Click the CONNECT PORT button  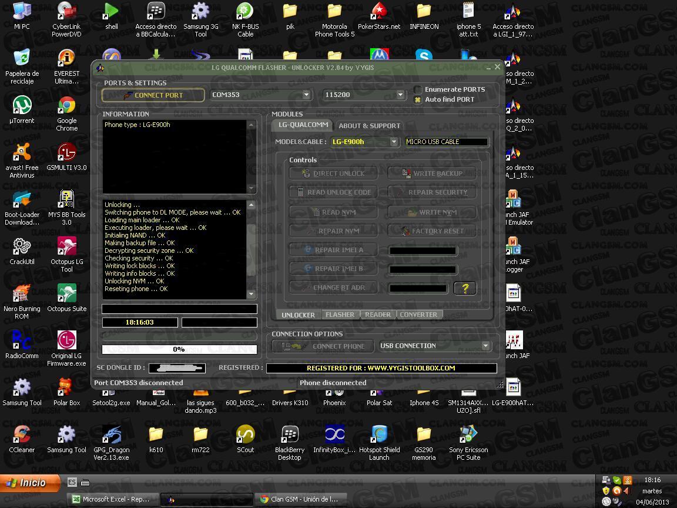[153, 95]
